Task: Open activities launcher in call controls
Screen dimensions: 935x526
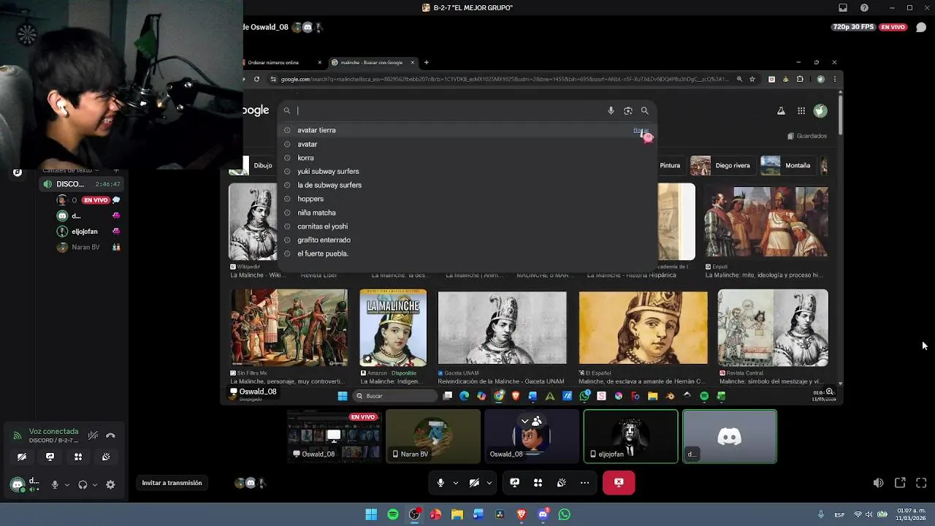Action: [x=538, y=483]
